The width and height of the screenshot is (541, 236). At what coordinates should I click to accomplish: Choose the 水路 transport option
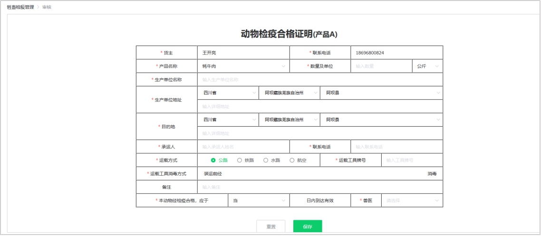point(271,160)
